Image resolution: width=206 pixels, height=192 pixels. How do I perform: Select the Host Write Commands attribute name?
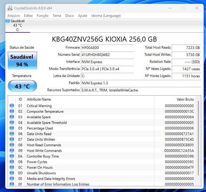(x=44, y=151)
